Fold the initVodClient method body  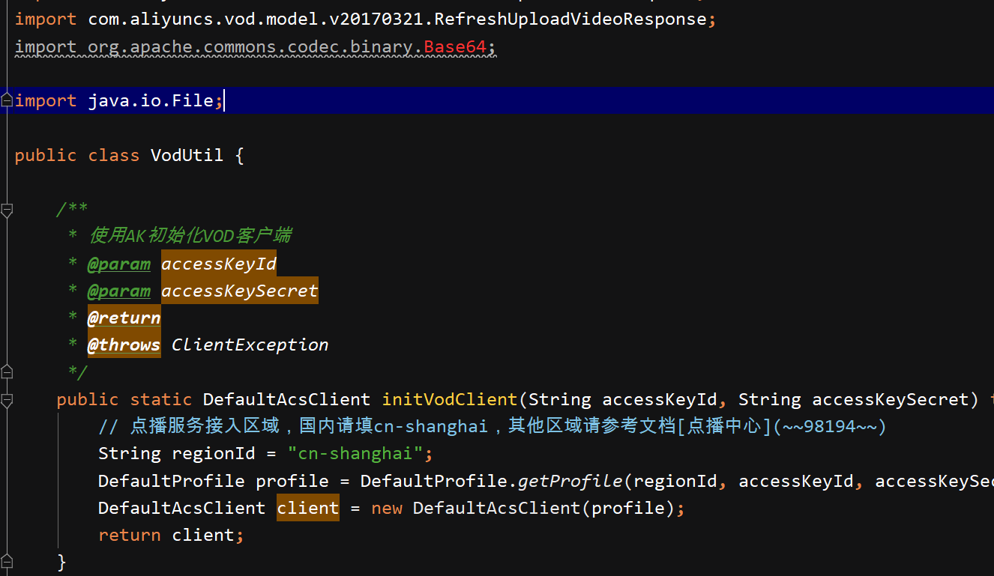tap(7, 398)
